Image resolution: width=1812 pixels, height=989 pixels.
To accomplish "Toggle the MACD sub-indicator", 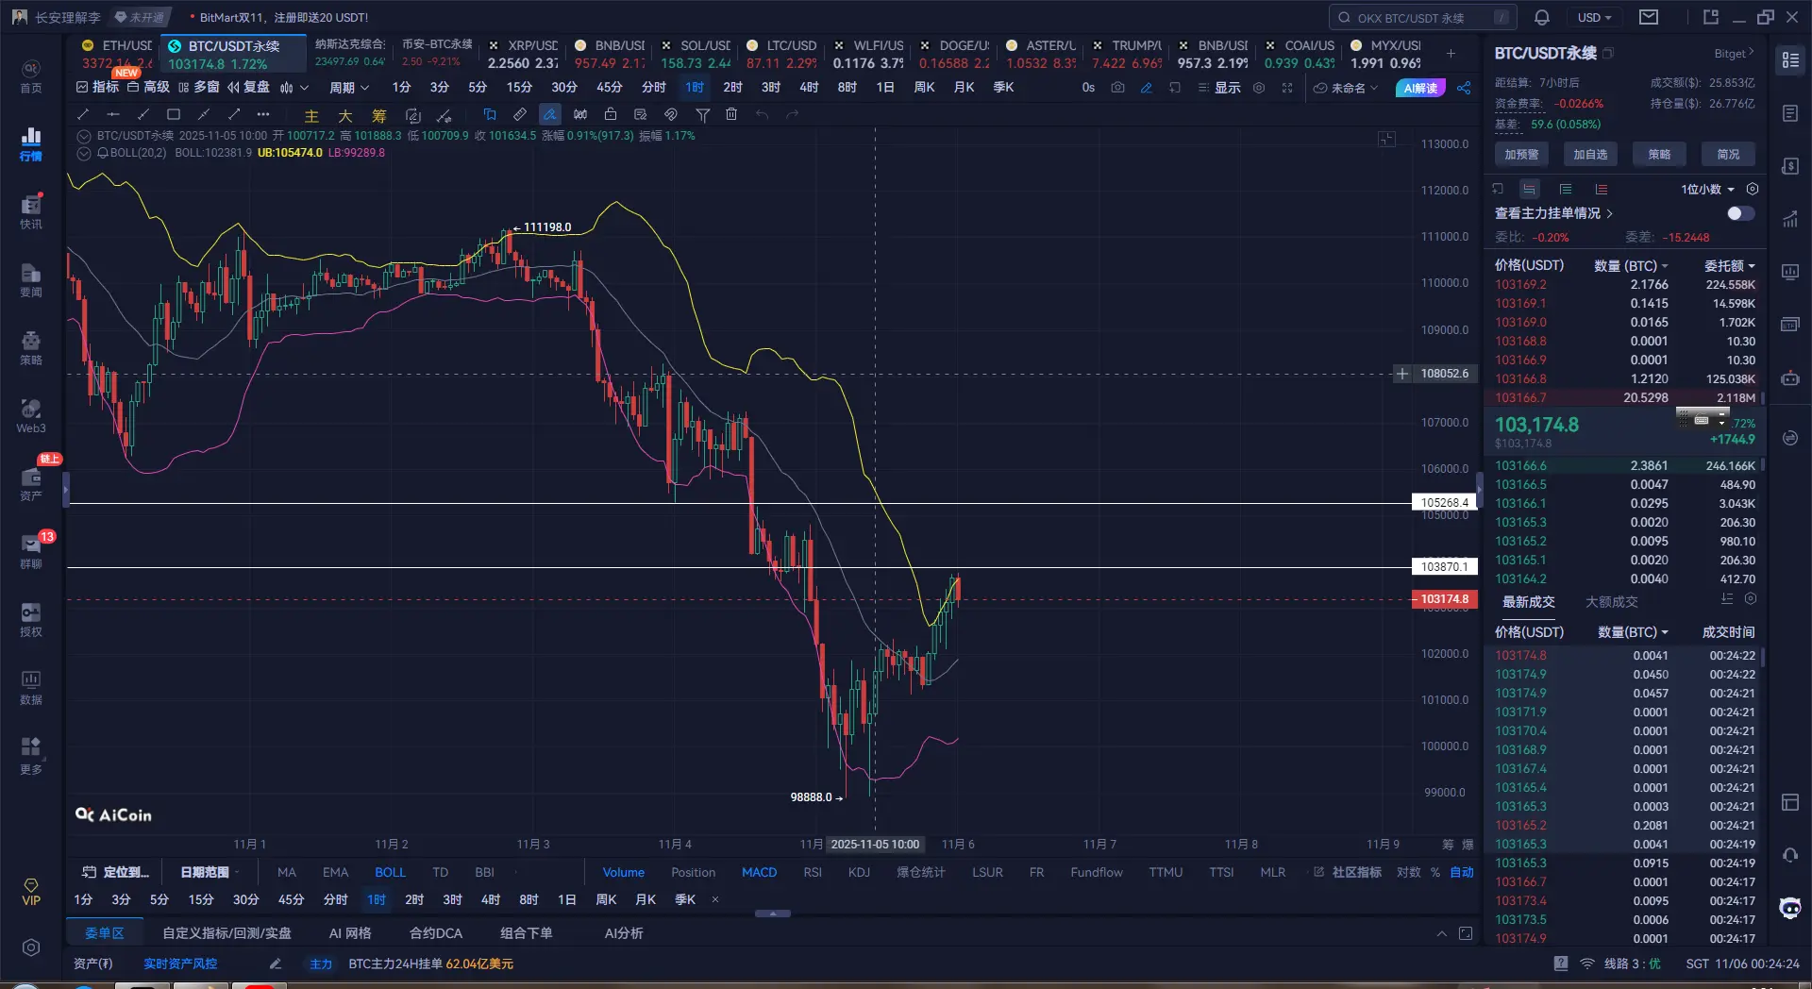I will (760, 872).
